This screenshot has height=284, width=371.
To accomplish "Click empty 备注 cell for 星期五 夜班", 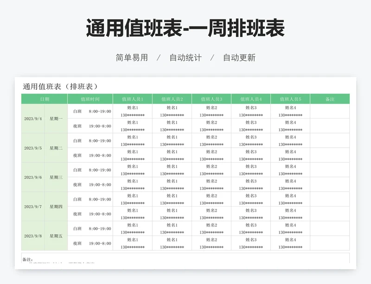I will (x=330, y=243).
